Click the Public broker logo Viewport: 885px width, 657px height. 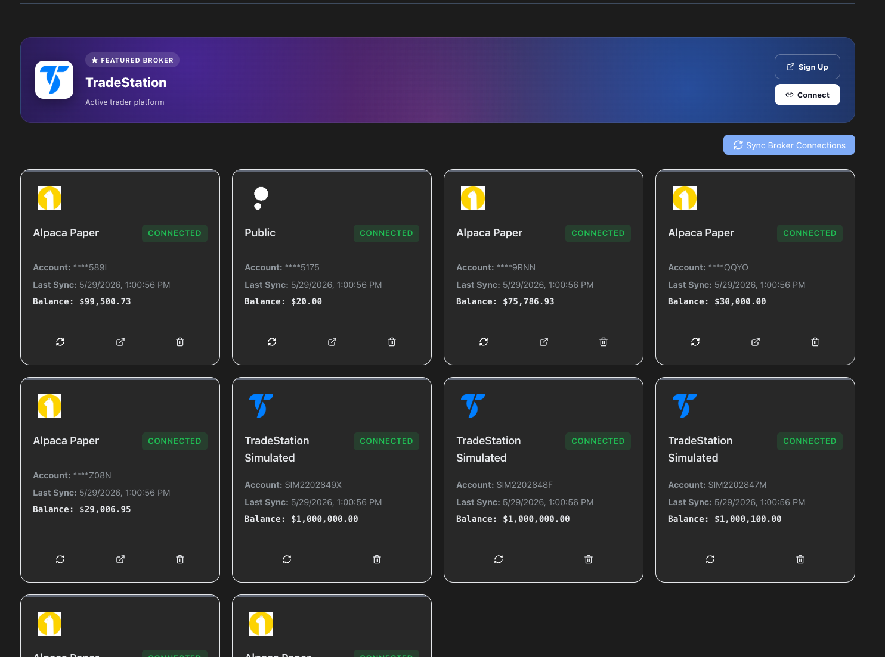pos(261,198)
